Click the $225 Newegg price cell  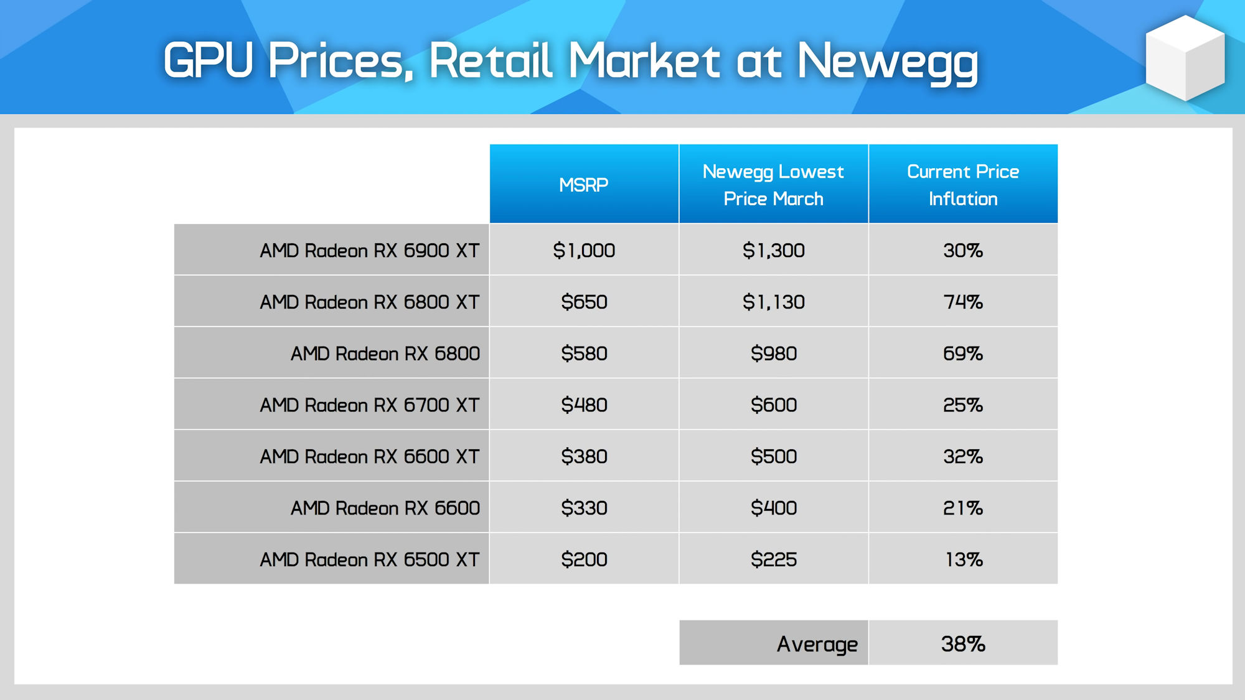pyautogui.click(x=773, y=559)
